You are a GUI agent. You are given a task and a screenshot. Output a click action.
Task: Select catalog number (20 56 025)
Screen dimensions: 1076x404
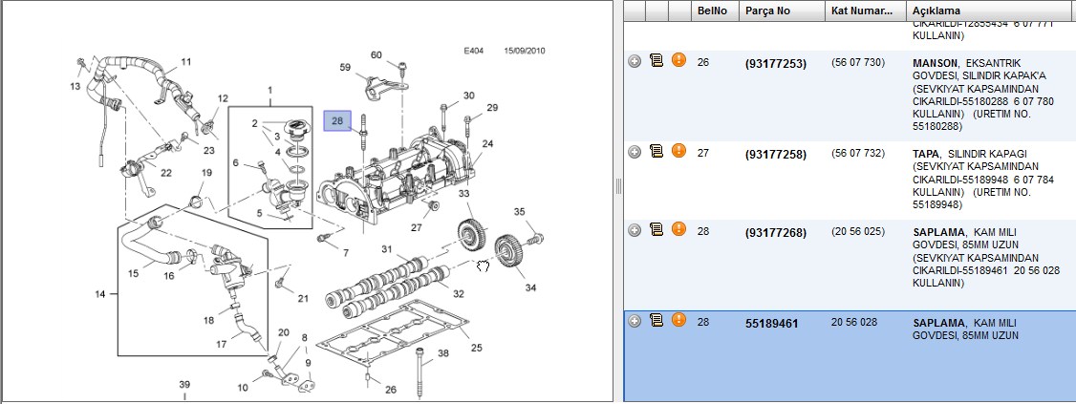pos(858,231)
